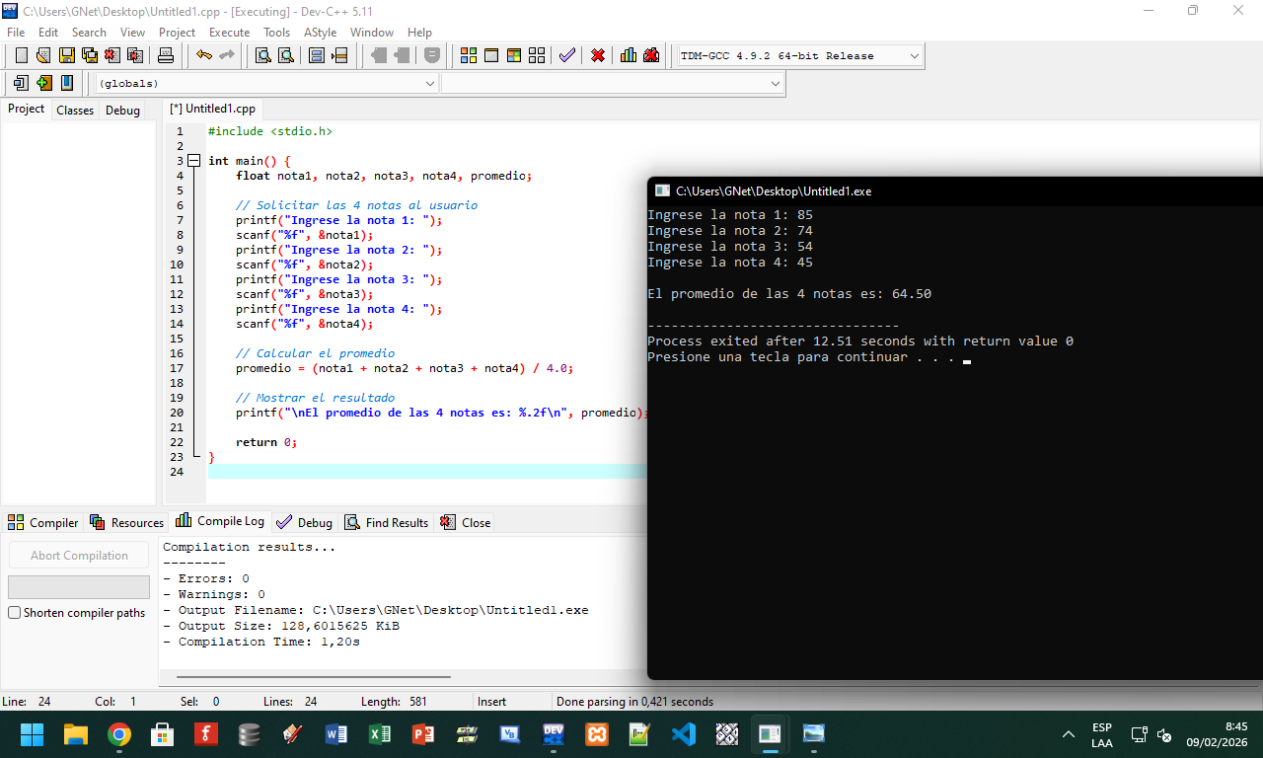Click the Compile toolbar icon
Screen dimensions: 1263x758
pos(468,55)
